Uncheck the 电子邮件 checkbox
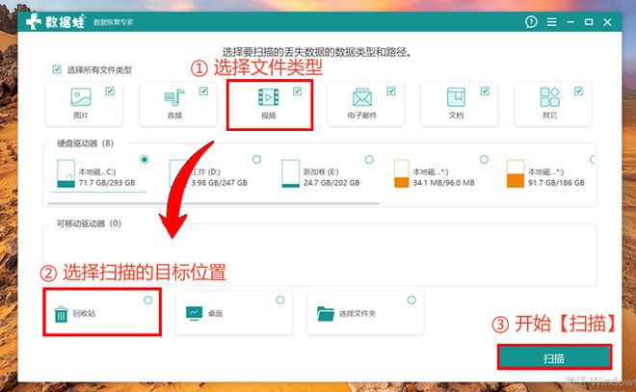The width and height of the screenshot is (636, 392). pos(391,91)
